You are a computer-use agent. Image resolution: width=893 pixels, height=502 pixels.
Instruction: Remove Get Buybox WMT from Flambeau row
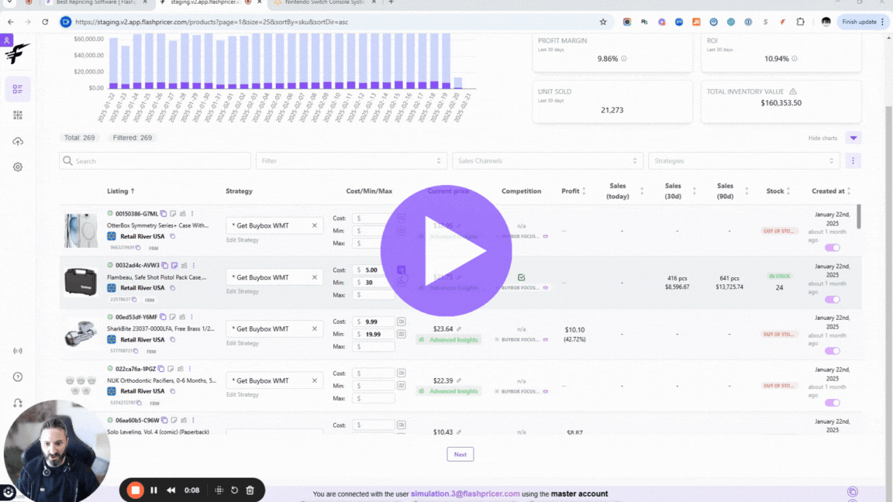315,277
